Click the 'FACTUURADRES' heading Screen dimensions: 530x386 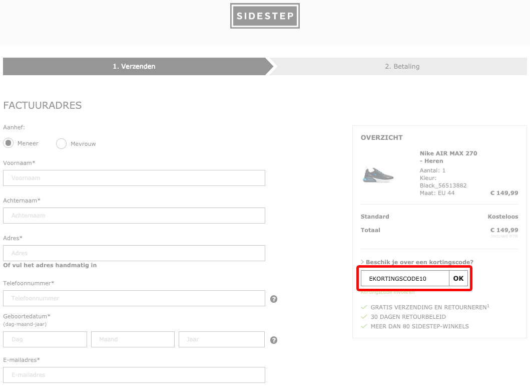tap(43, 105)
